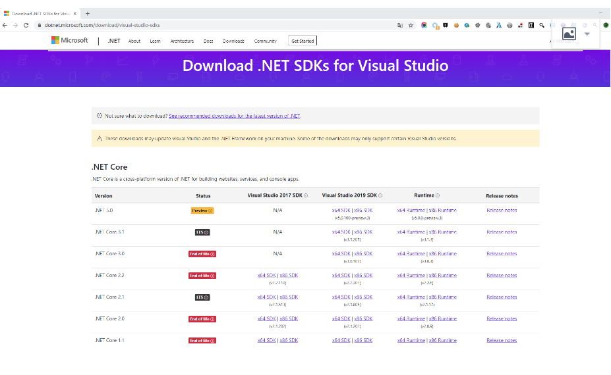Close the Download .NET SDKs browser tab

(x=75, y=14)
